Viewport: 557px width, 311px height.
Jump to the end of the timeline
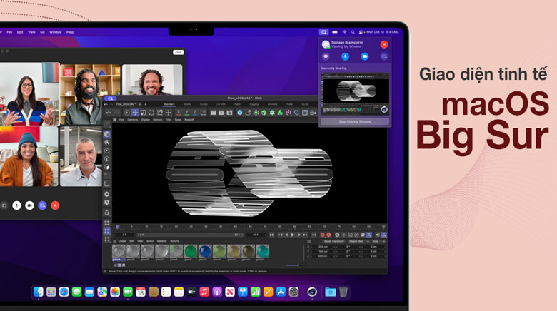(313, 235)
